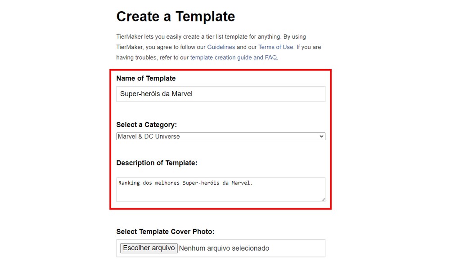Click the Select Template Cover Photo label

pos(164,231)
